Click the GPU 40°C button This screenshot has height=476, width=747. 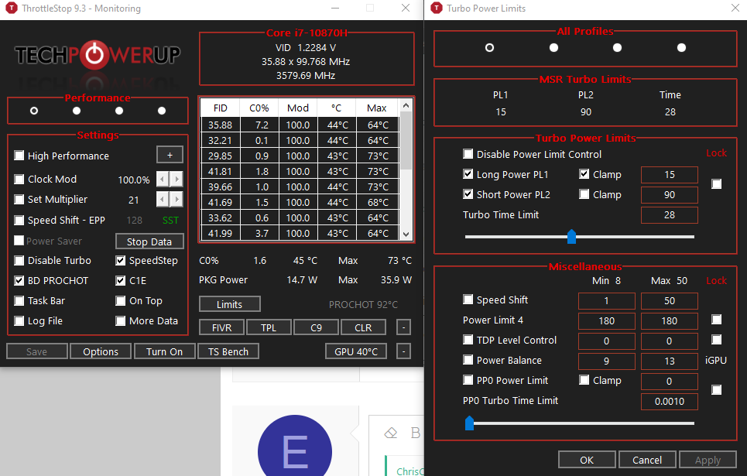[x=356, y=351]
